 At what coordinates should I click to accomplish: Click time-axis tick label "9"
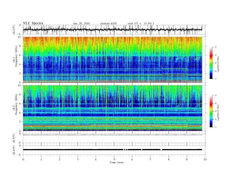187,159
